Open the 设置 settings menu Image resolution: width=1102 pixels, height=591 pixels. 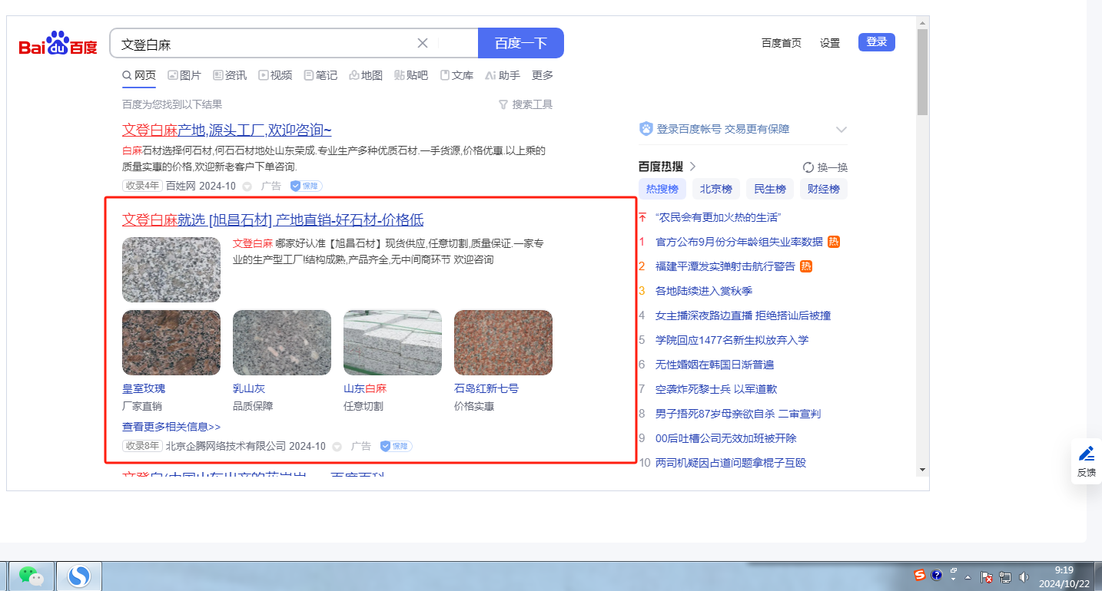click(x=830, y=43)
